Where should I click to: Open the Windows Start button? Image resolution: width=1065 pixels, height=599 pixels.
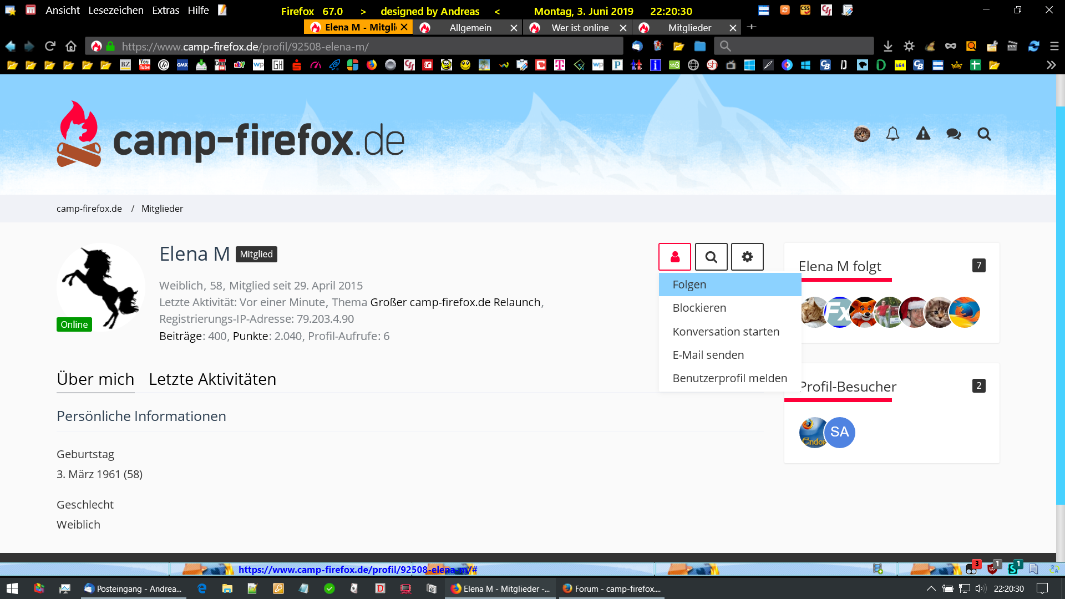12,588
